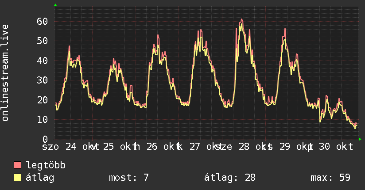Image resolution: width=365 pixels, height=190 pixels.
Task: Click the y-axis label 40
Action: 43,61
